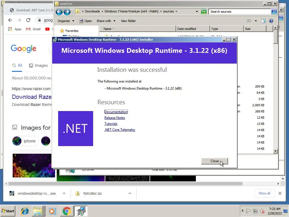Select the All search tab

click(x=17, y=65)
